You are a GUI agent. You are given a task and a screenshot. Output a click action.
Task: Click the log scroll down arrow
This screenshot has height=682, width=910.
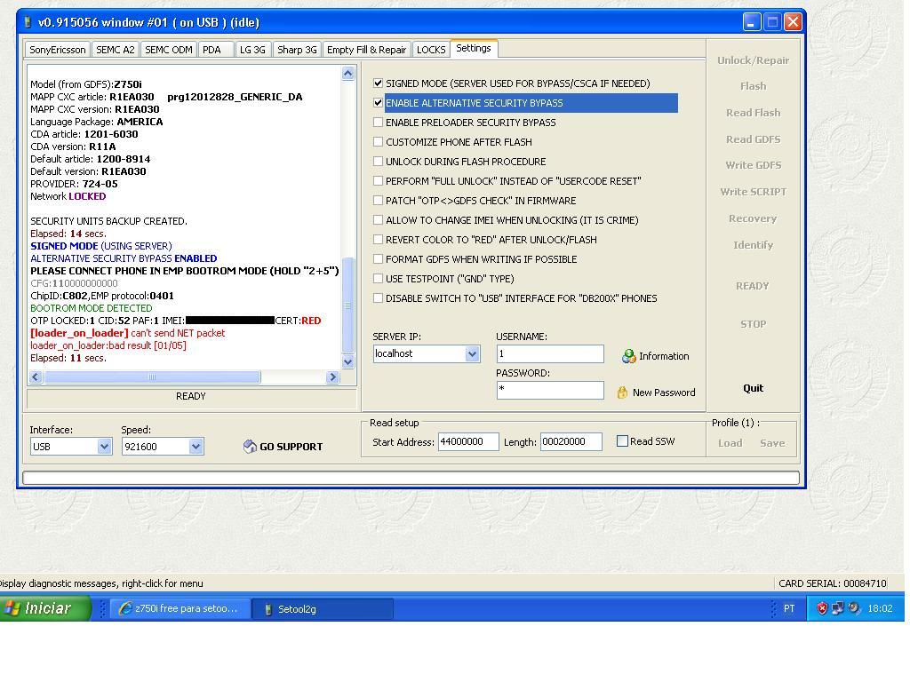pos(348,362)
